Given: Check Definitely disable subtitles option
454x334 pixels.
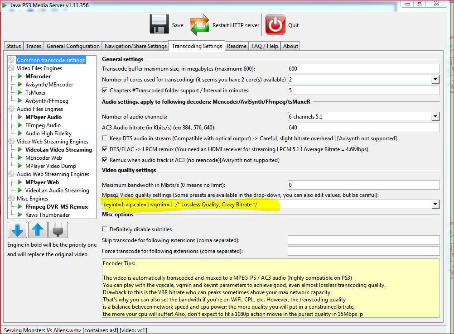Looking at the screenshot, I should (105, 229).
